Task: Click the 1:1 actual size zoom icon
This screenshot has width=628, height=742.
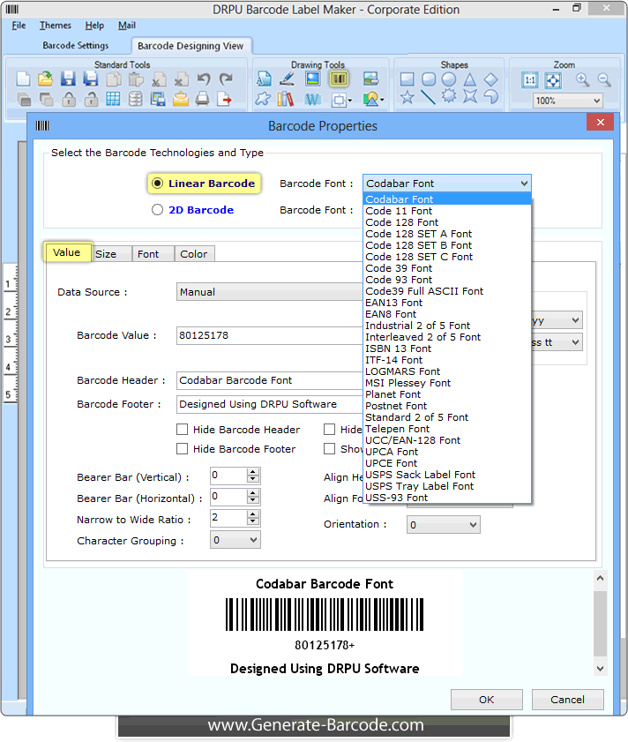Action: click(x=530, y=80)
